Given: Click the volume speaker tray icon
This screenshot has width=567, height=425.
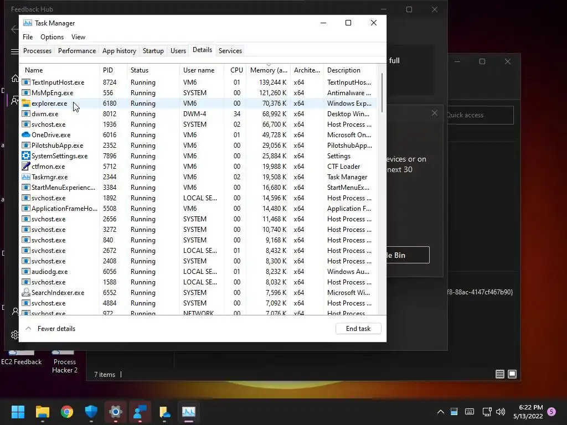Looking at the screenshot, I should pos(501,412).
